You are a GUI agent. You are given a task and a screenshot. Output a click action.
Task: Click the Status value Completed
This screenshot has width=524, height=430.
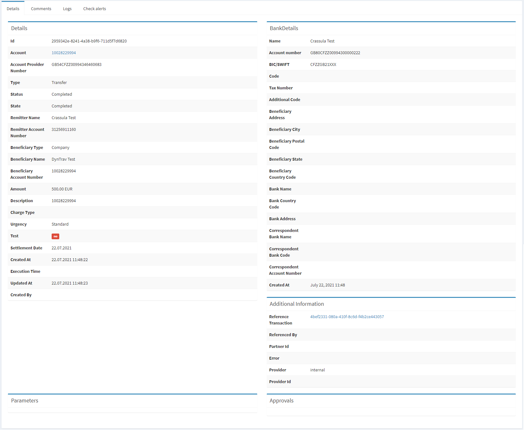tap(62, 94)
